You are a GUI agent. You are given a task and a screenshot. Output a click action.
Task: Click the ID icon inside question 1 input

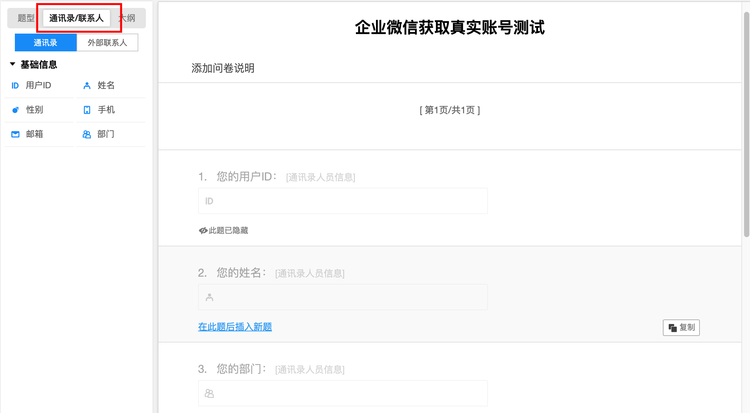click(209, 201)
